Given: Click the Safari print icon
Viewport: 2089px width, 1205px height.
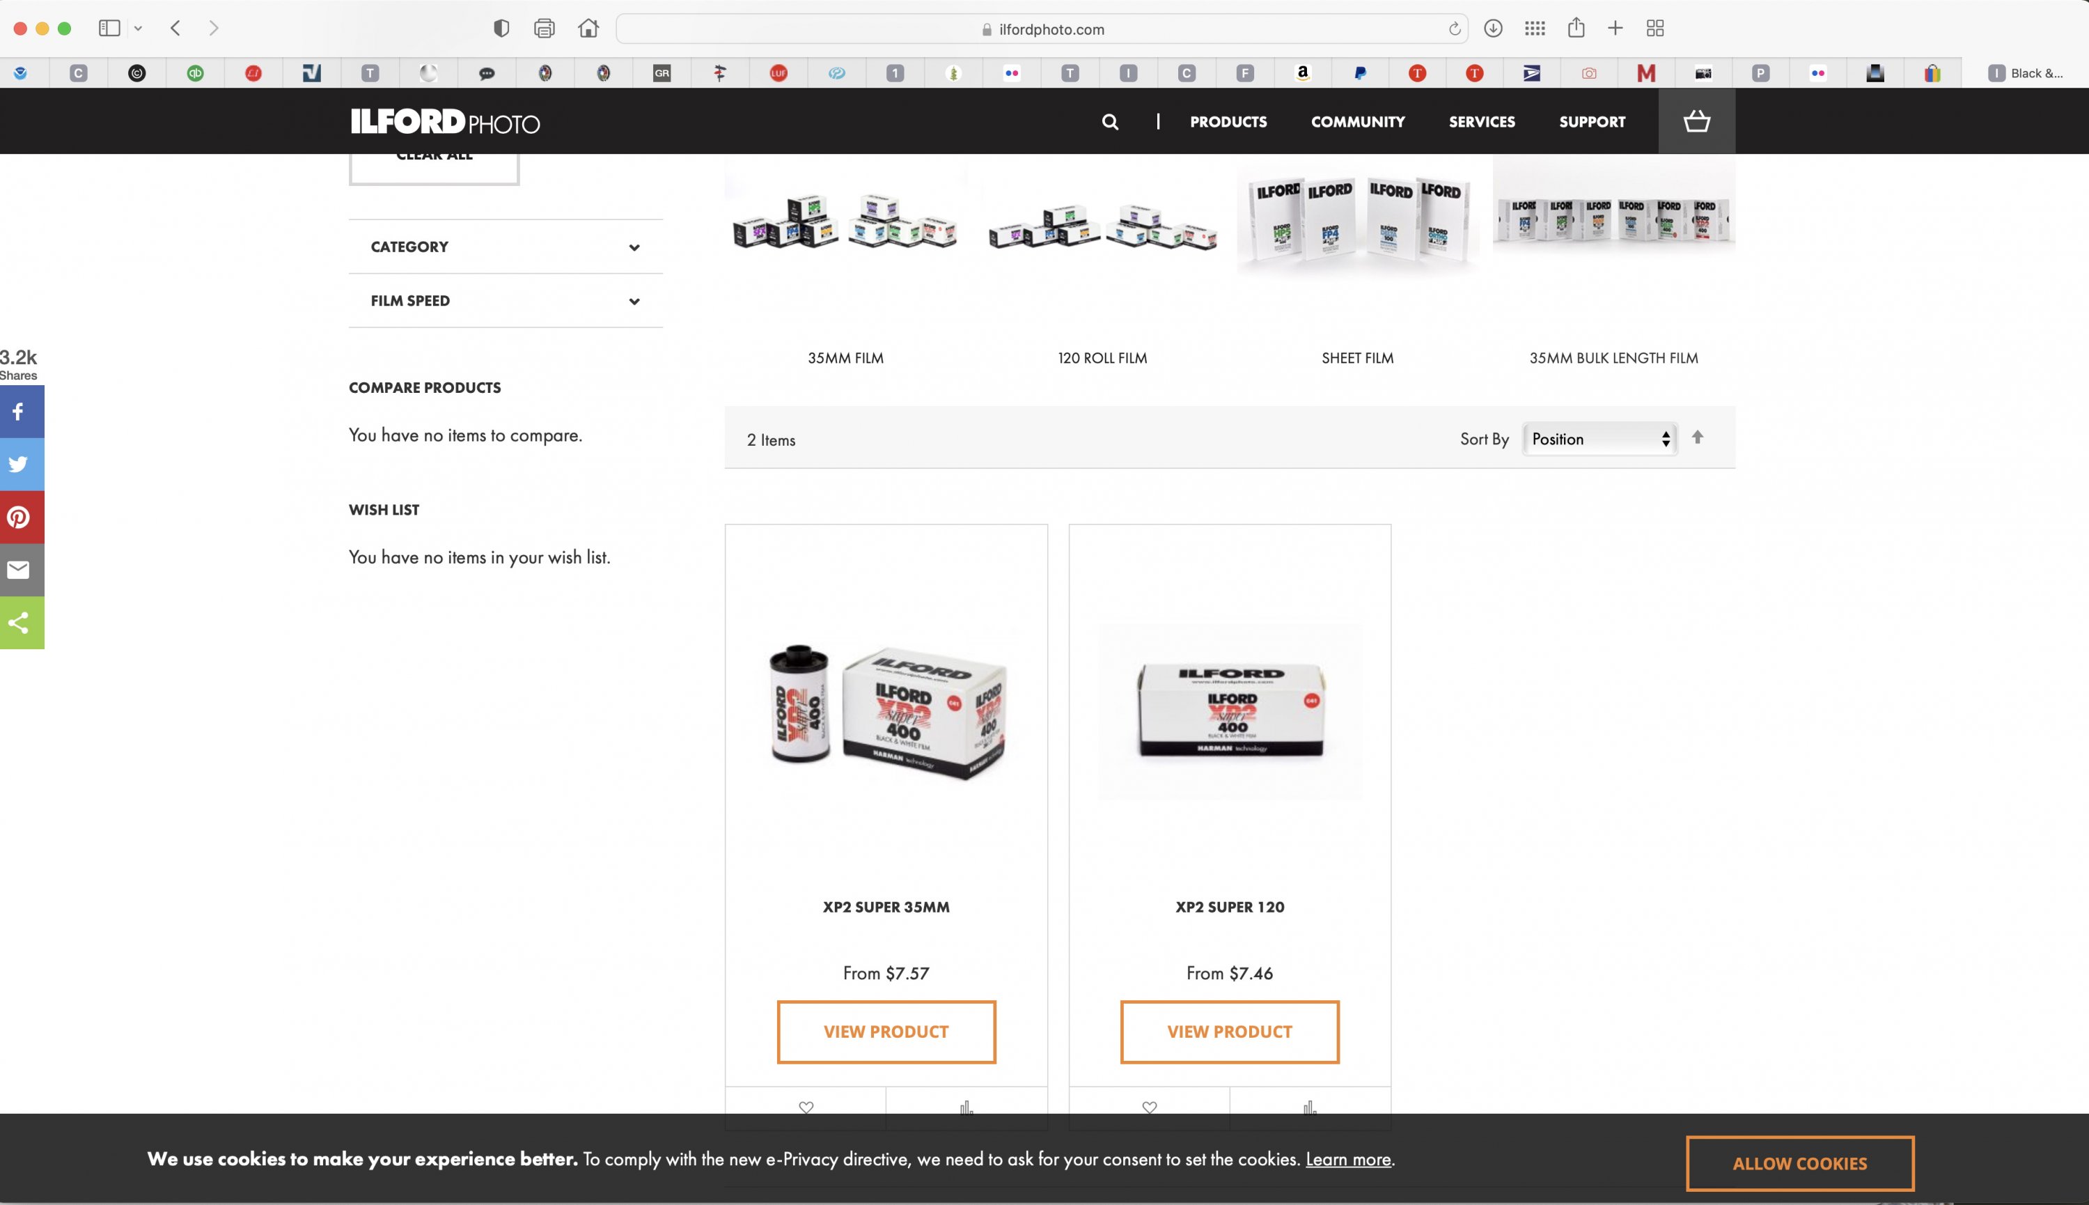Looking at the screenshot, I should (545, 28).
